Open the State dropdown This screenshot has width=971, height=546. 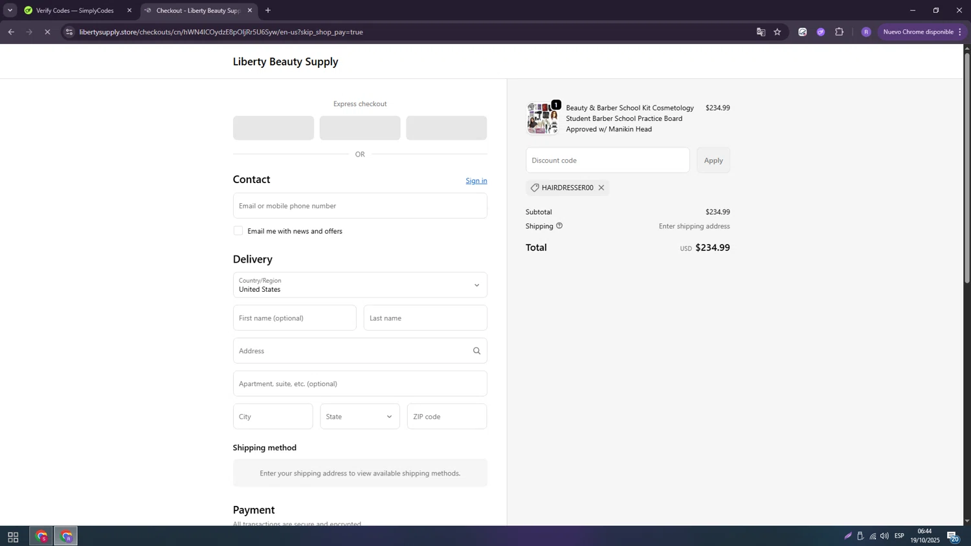point(360,417)
